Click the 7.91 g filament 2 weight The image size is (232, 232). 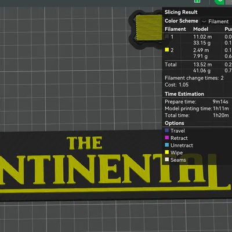[x=201, y=56]
